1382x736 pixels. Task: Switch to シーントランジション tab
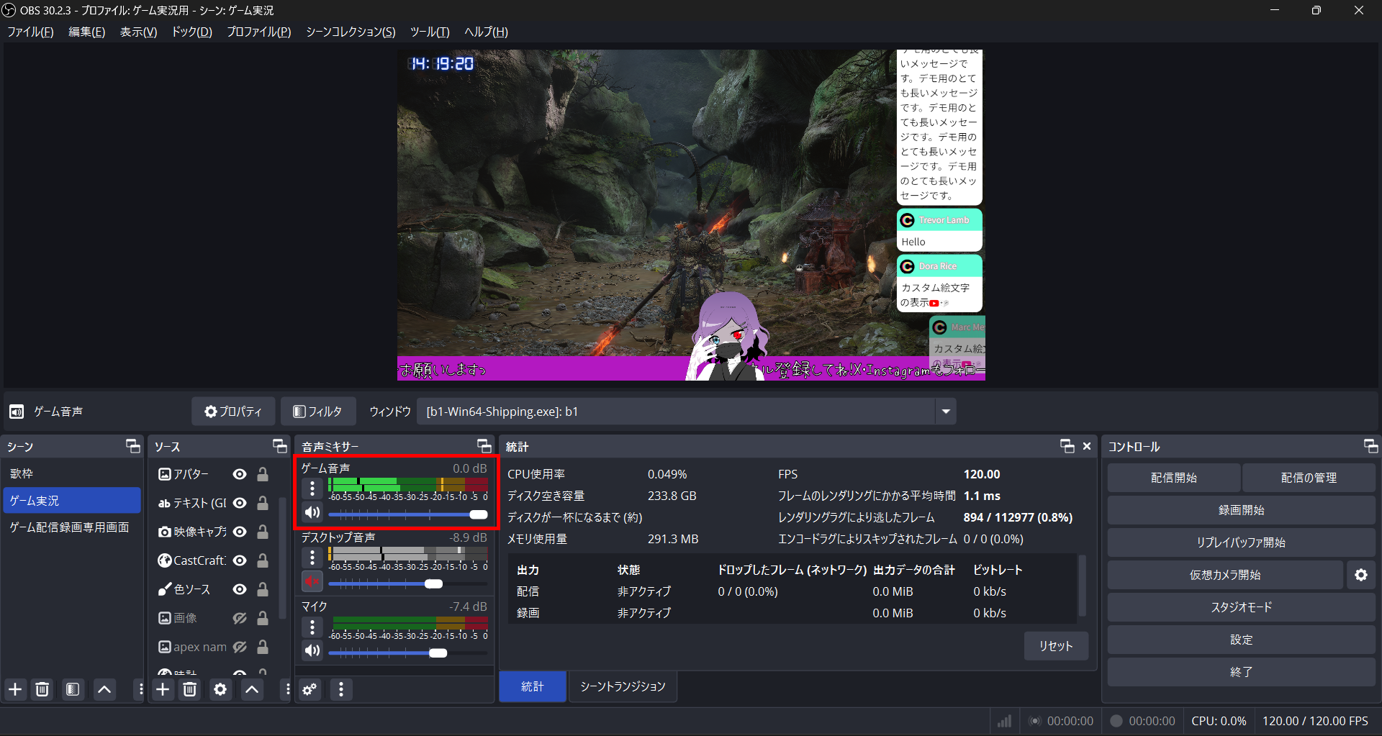pos(623,686)
